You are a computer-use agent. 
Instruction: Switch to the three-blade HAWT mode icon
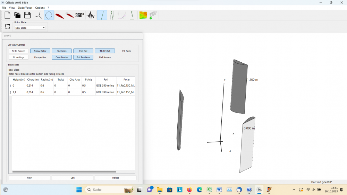click(x=38, y=15)
